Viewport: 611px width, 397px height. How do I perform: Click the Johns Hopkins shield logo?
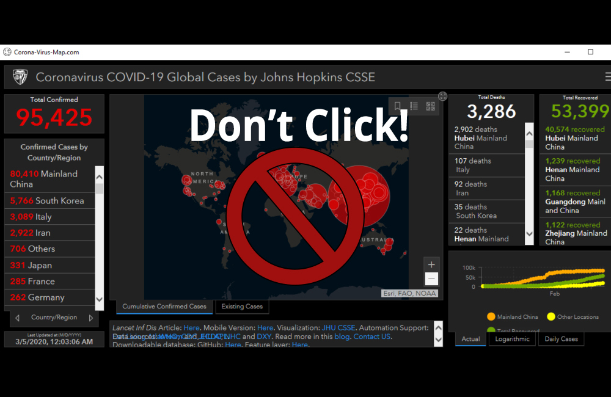tap(20, 77)
